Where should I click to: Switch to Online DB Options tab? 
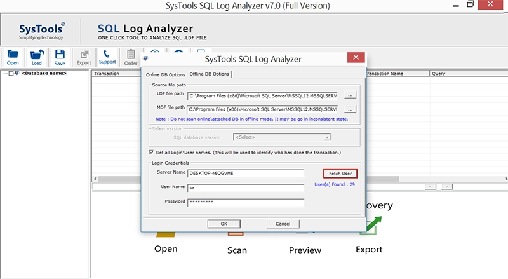165,74
